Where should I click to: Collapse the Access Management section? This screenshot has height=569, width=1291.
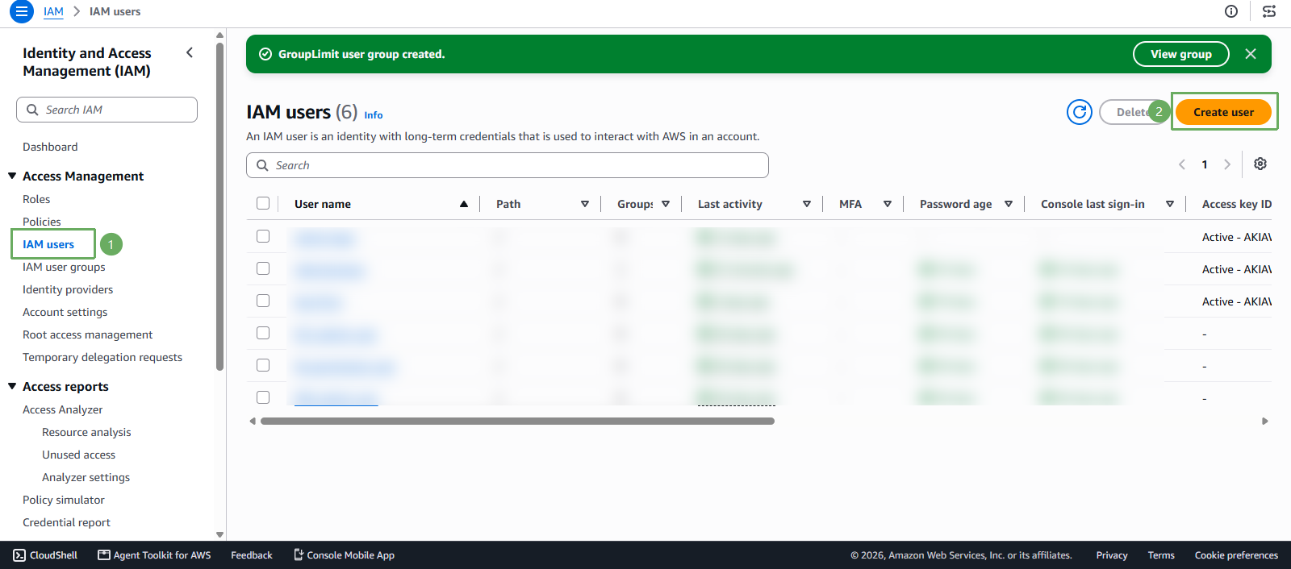click(x=12, y=176)
